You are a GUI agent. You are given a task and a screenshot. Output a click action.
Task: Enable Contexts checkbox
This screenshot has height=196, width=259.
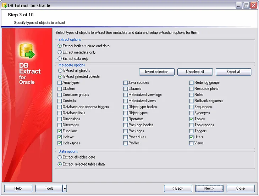click(x=60, y=101)
